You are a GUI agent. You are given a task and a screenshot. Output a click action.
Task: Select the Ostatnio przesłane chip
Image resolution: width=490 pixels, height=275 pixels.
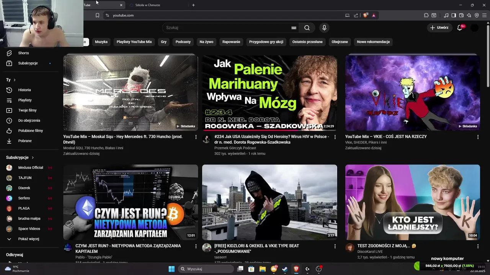307,42
